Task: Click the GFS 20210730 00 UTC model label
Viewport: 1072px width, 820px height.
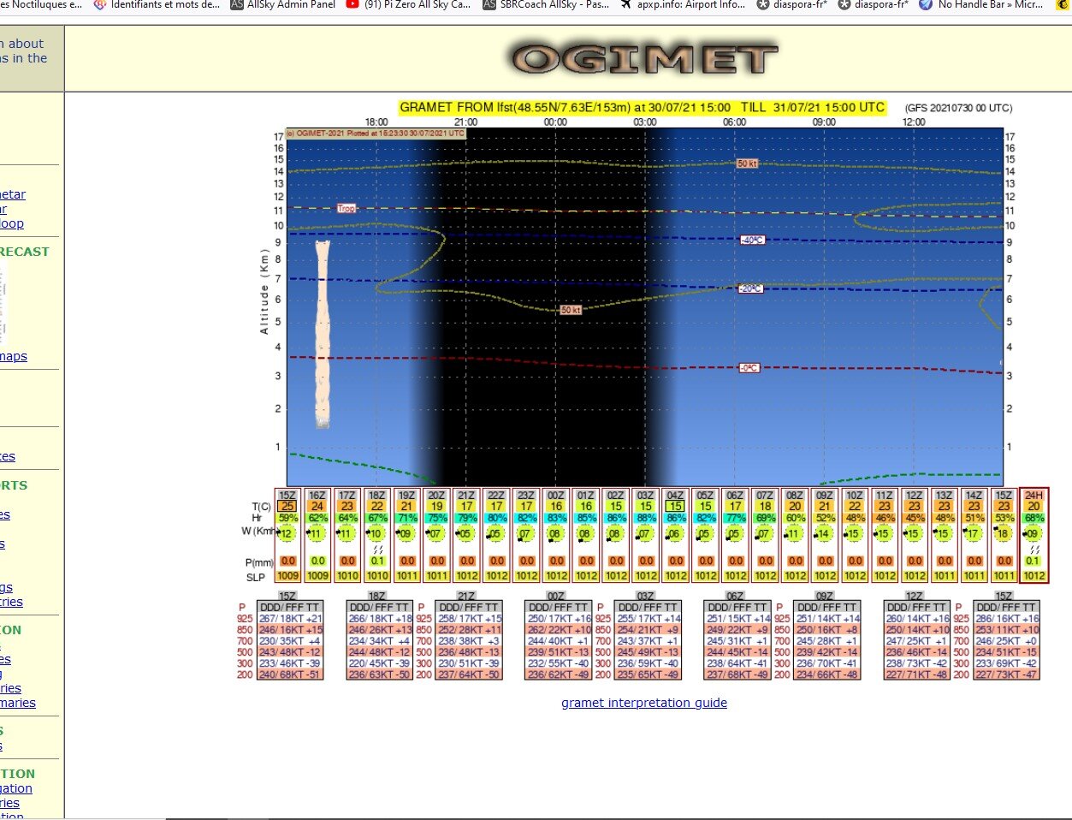Action: click(958, 109)
